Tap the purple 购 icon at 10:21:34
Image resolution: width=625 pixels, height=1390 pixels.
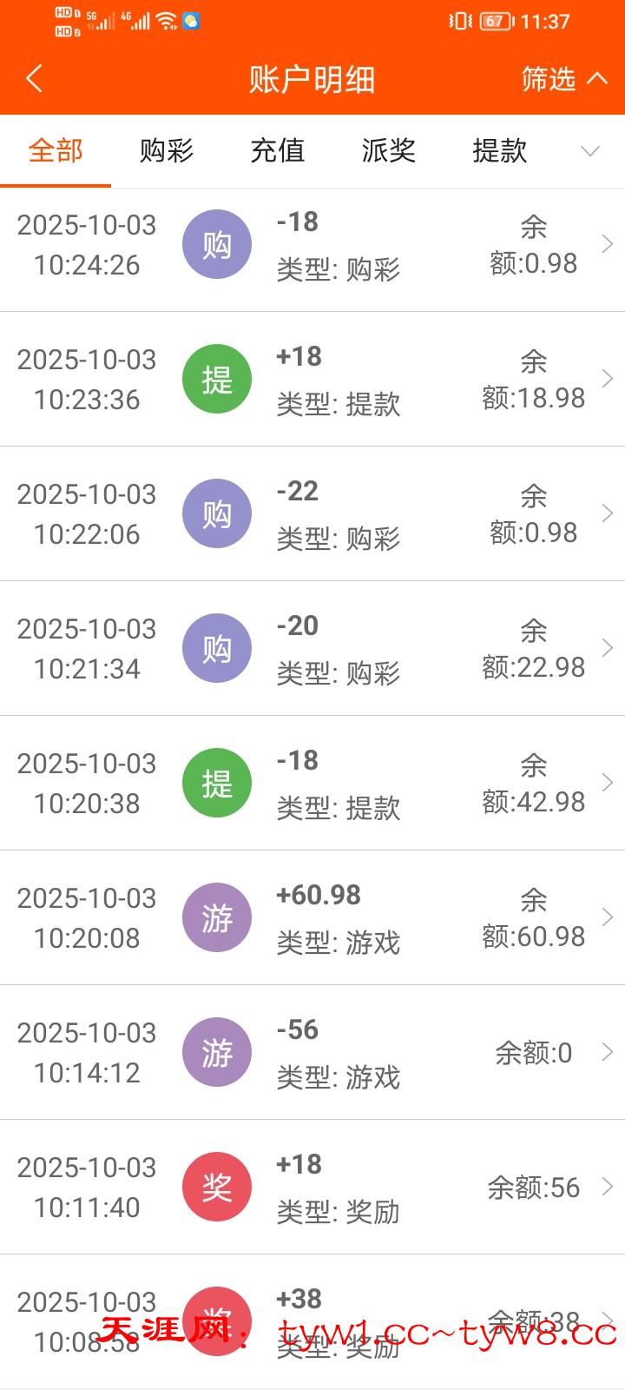point(217,648)
